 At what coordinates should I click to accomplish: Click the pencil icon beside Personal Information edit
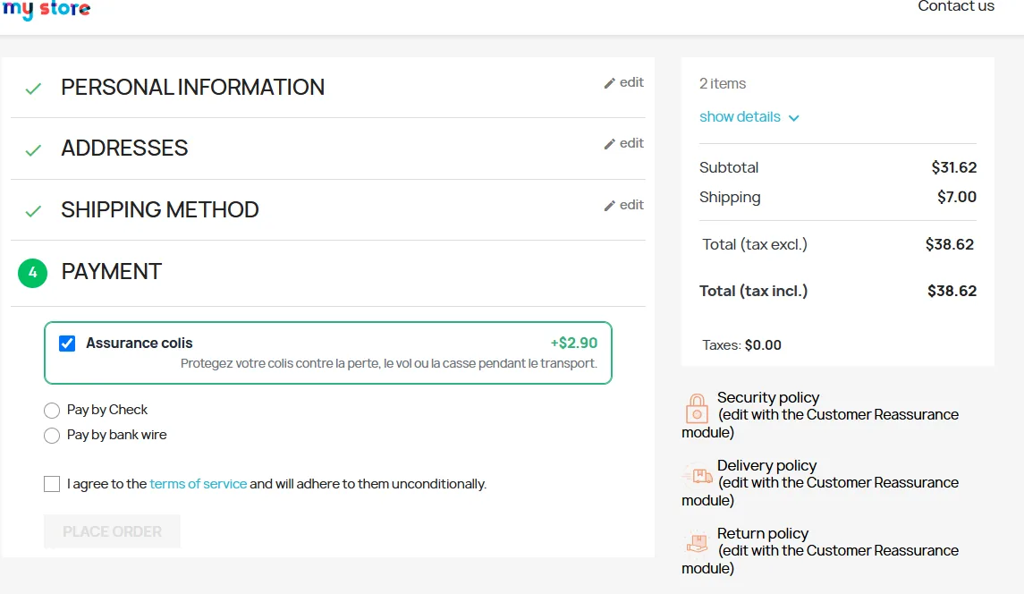(609, 83)
